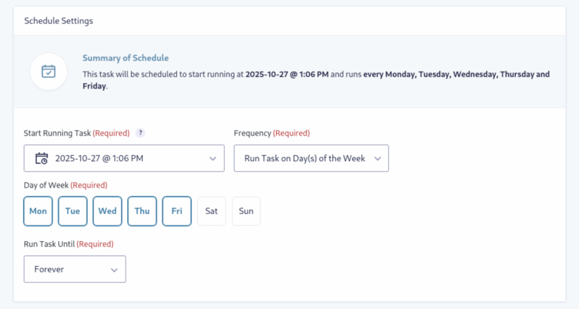This screenshot has height=309, width=579.
Task: Disable the Wed day of week
Action: click(x=107, y=211)
